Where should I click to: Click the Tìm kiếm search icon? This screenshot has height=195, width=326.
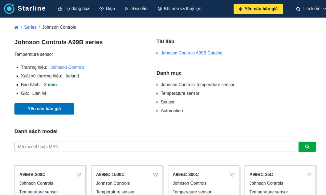[x=298, y=9]
